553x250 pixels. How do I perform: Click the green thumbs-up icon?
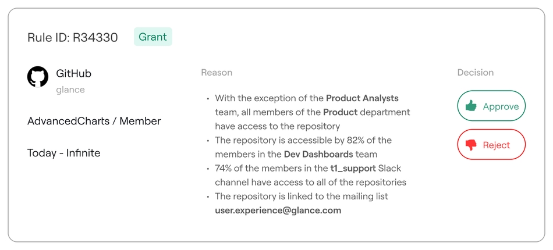470,106
